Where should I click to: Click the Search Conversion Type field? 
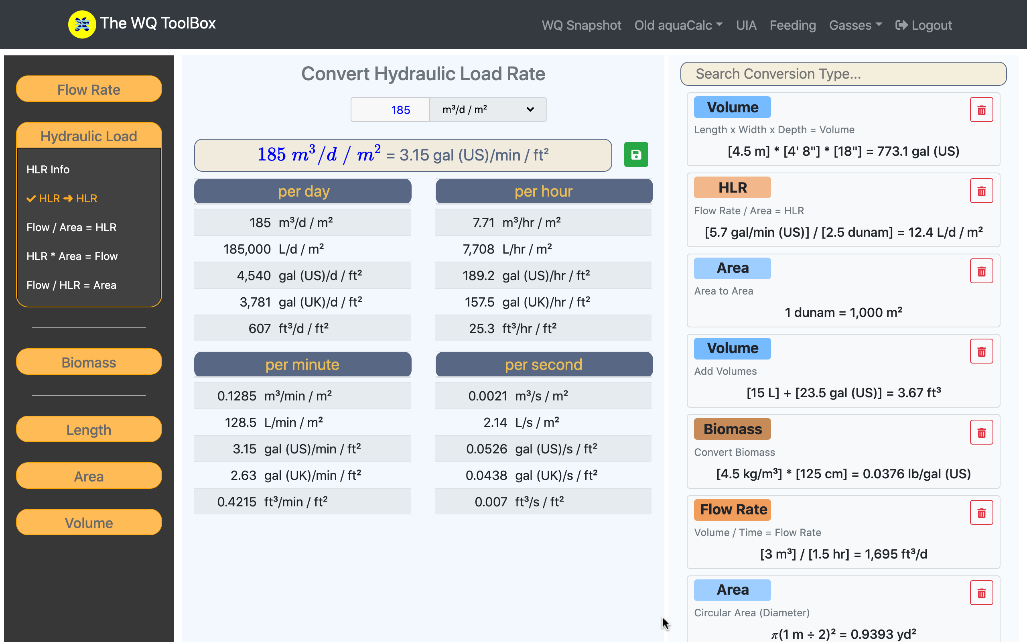[x=843, y=74]
